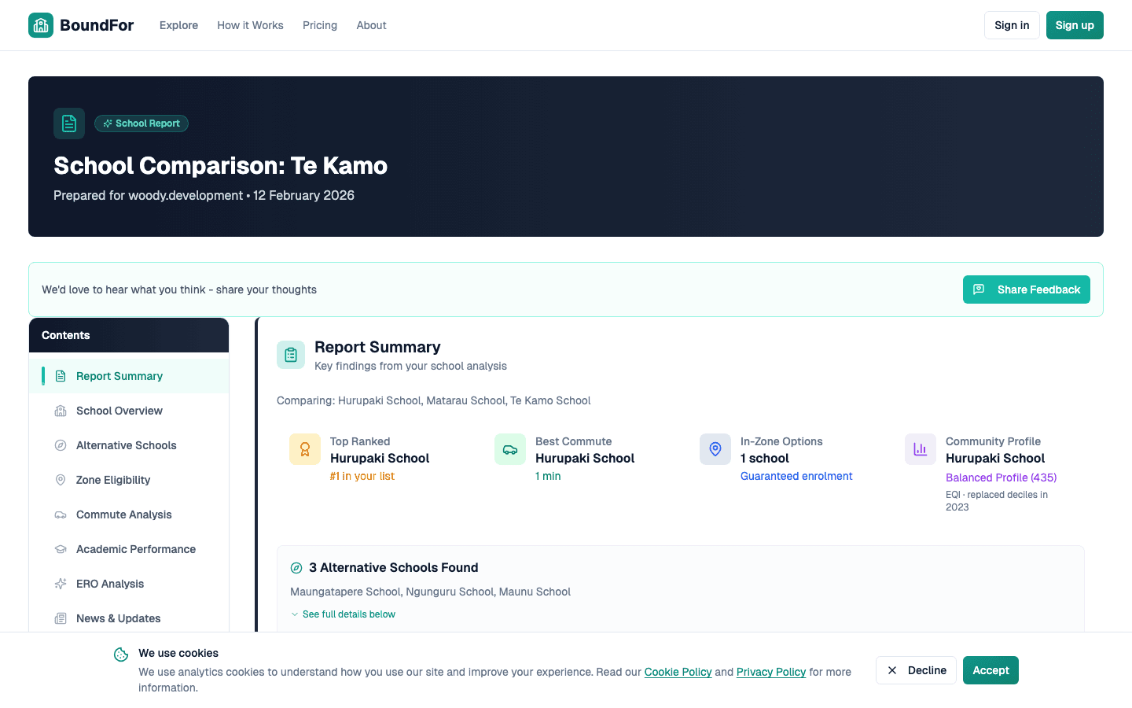Expand the alternative schools full details
The width and height of the screenshot is (1132, 708).
tap(344, 614)
